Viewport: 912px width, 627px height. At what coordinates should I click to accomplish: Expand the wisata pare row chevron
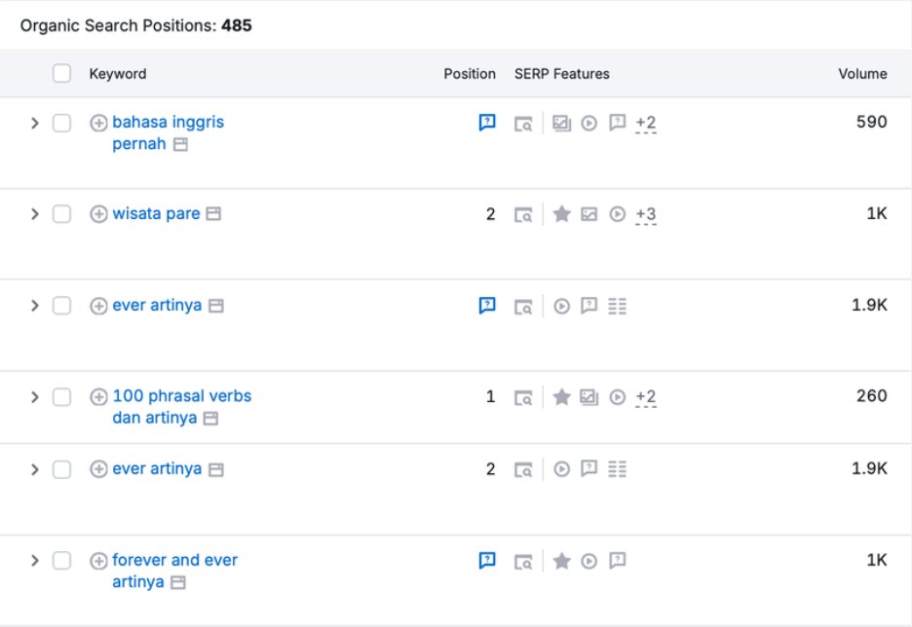[x=34, y=214]
